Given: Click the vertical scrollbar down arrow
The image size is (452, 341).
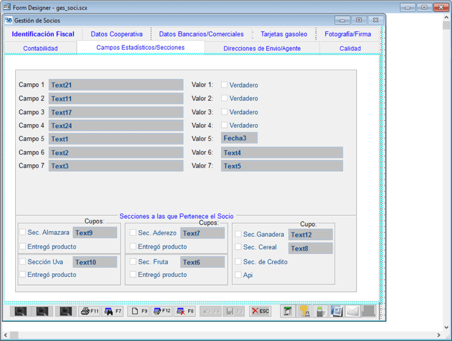Looking at the screenshot, I should pyautogui.click(x=446, y=327).
